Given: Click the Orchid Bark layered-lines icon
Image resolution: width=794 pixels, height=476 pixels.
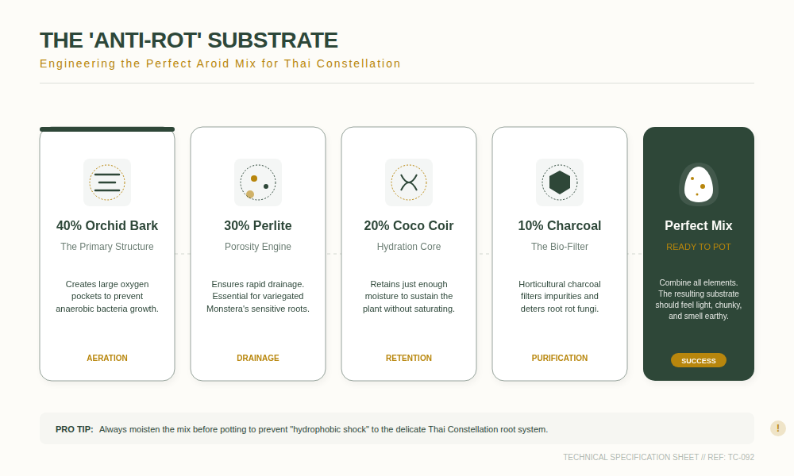Looking at the screenshot, I should (x=107, y=182).
